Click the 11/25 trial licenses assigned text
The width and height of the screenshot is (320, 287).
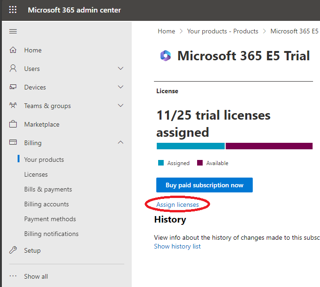coord(213,124)
